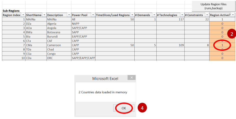Open the TimeSlices/Load Regions filter dropdown
The image size is (236, 119).
(x=132, y=15)
